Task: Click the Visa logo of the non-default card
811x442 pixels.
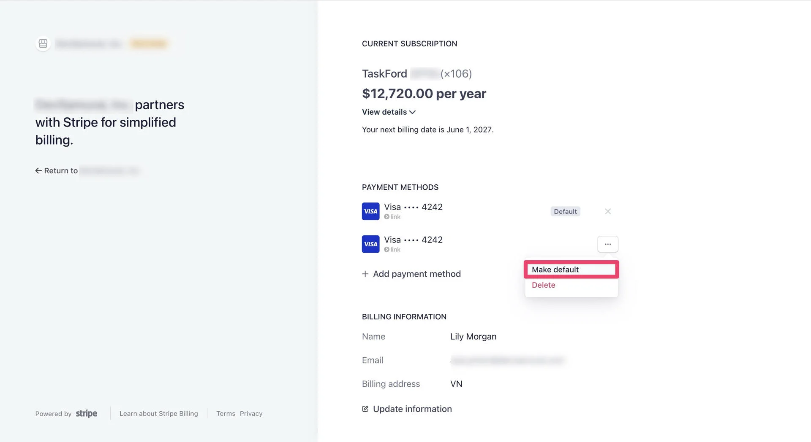Action: (370, 244)
